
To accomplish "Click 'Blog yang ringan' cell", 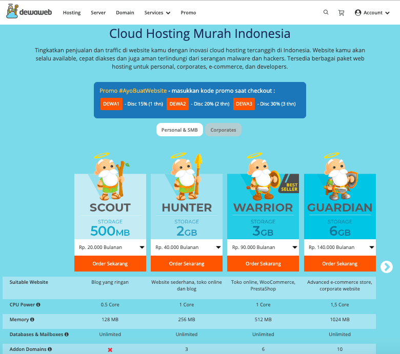I will (110, 282).
